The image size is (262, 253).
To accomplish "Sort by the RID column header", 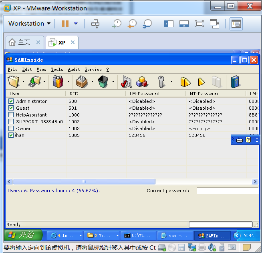I will tap(96, 94).
